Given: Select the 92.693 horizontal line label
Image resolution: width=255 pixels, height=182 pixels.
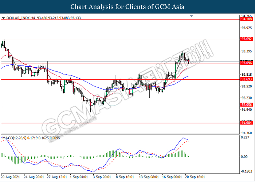Looking at the screenshot, I should tap(247, 79).
